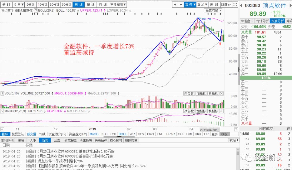Image resolution: width=292 pixels, height=170 pixels.
Task: Toggle the 均线 indicator
Action: [42, 134]
